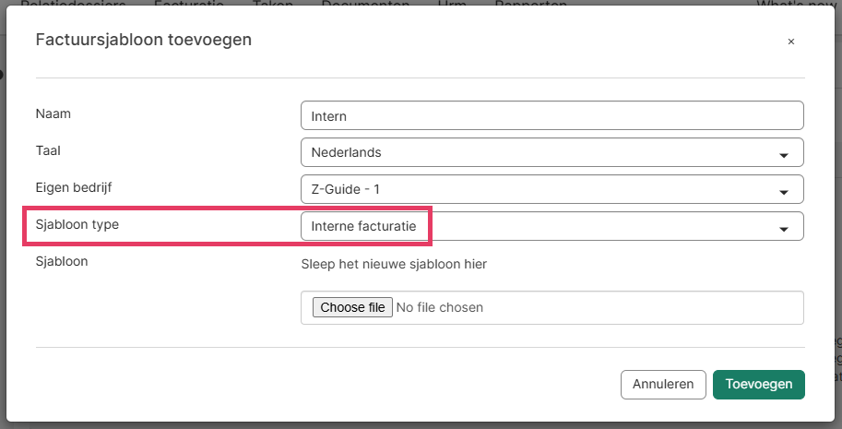The width and height of the screenshot is (842, 429).
Task: Click the Eigen bedrijf label
Action: (74, 187)
